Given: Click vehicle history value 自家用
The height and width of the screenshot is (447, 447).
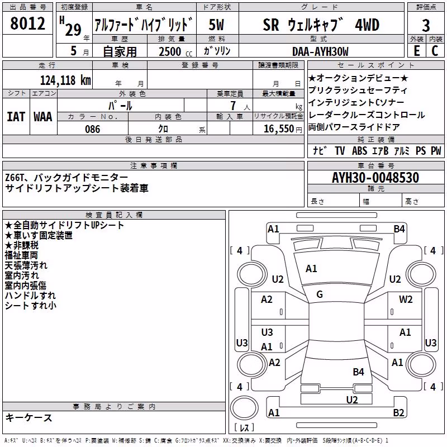Looking at the screenshot, I should coord(120,51).
